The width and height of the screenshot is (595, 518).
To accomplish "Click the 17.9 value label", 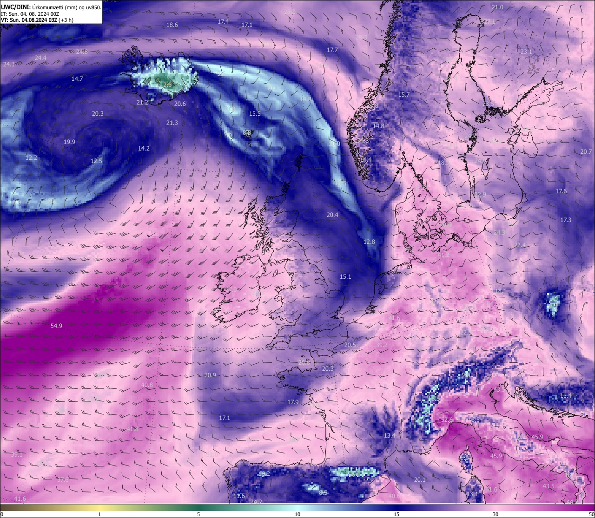I will [x=293, y=402].
